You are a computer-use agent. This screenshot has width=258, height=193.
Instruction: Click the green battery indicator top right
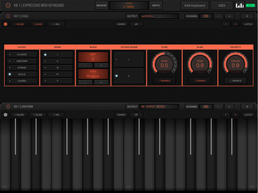(x=250, y=5)
